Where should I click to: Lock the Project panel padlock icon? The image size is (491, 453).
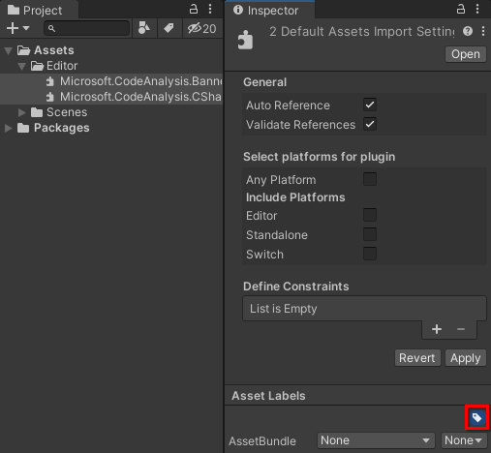194,9
